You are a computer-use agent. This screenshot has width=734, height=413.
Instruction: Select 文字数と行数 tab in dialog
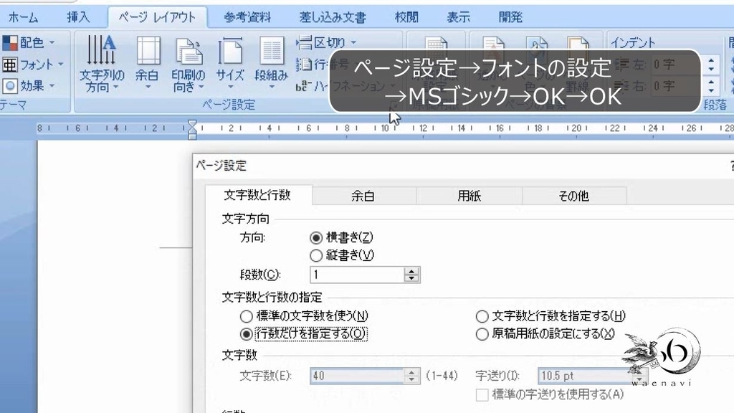pyautogui.click(x=257, y=195)
